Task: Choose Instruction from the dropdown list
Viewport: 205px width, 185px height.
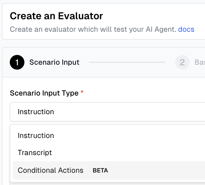Action: coord(36,136)
